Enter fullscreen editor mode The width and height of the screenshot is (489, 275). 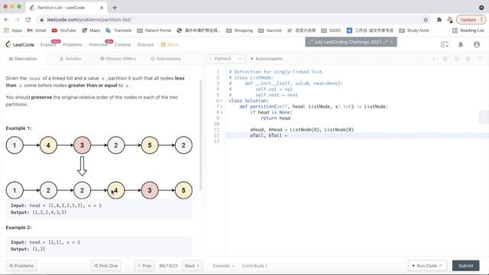(480, 59)
